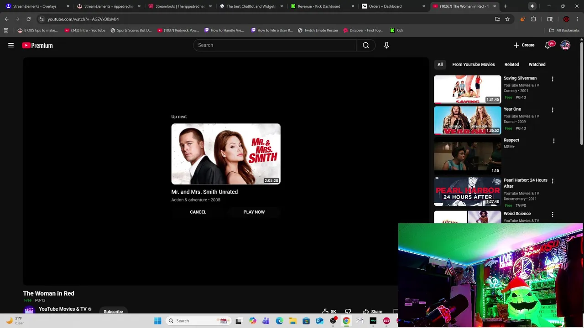Open Saving Silverman movie thumbnail
The image size is (584, 328).
coord(467,89)
